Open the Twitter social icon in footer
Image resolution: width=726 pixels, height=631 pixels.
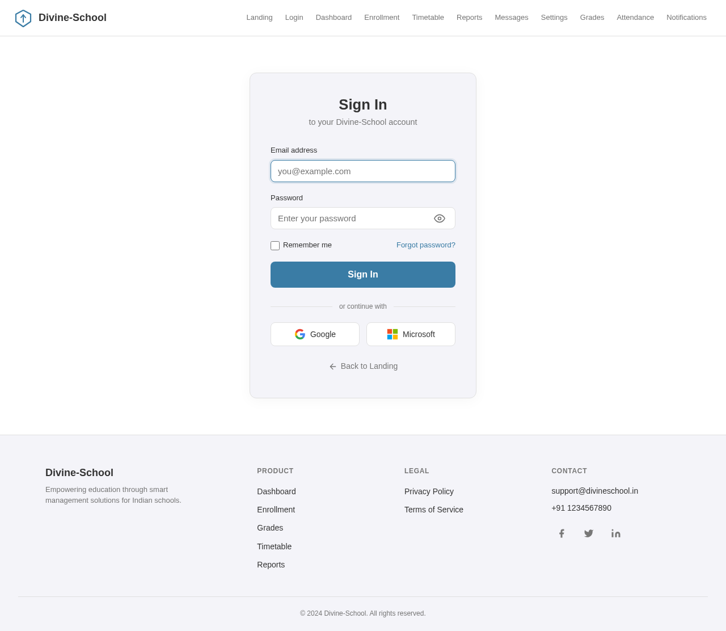coord(589,533)
